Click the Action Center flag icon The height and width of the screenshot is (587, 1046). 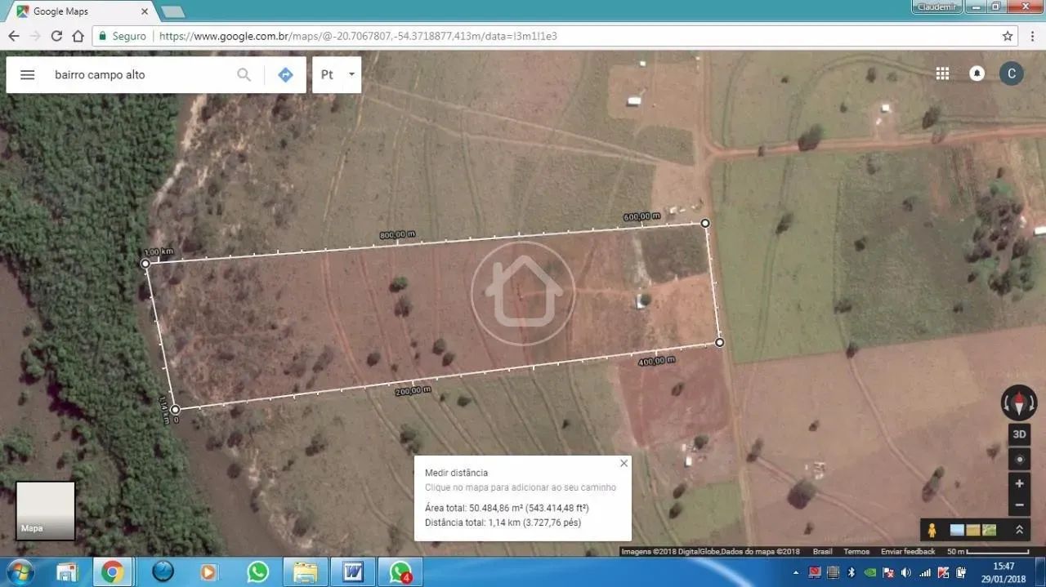click(x=888, y=572)
